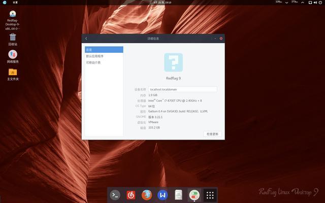Click the 检查更新 button
This screenshot has height=203, width=325.
(x=212, y=134)
